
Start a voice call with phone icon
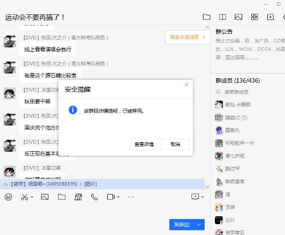(x=94, y=197)
